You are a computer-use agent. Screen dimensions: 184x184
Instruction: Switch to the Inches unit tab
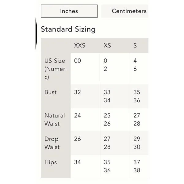(69, 11)
